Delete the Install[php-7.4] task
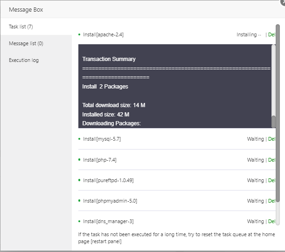This screenshot has height=252, width=285. point(271,160)
